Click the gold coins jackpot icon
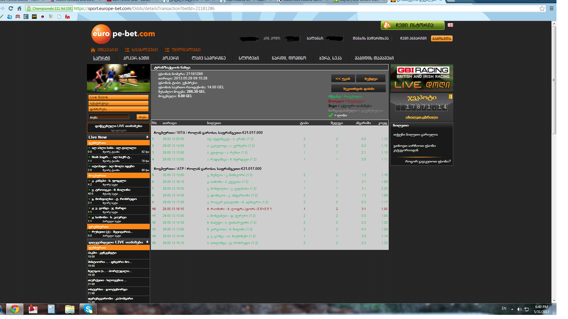This screenshot has height=319, width=568. (450, 97)
